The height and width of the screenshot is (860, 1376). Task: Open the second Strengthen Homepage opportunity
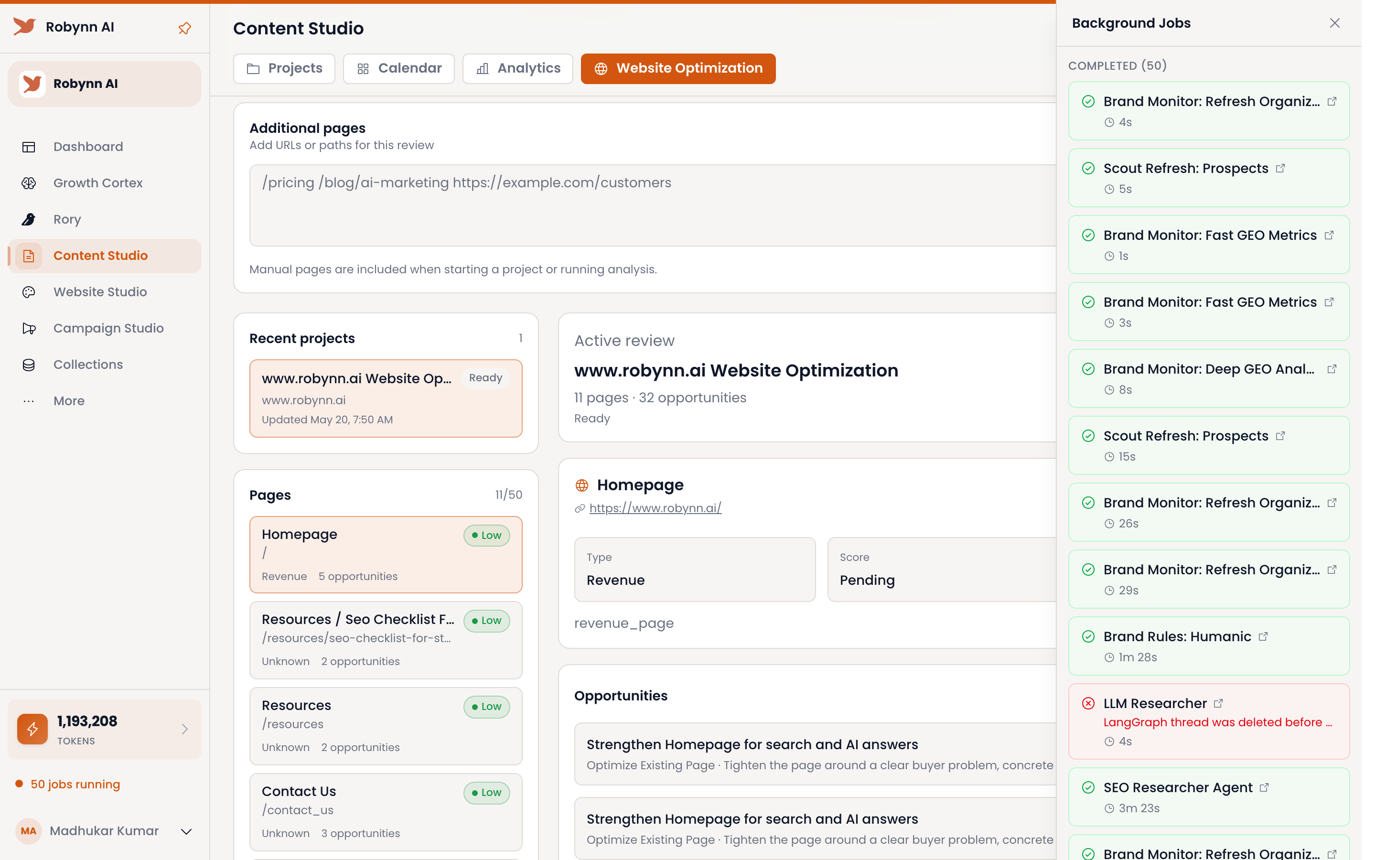pyautogui.click(x=815, y=828)
